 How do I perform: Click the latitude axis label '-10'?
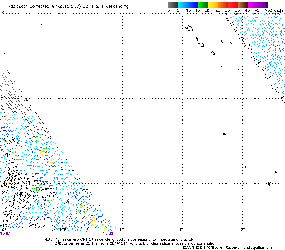pyautogui.click(x=3, y=225)
